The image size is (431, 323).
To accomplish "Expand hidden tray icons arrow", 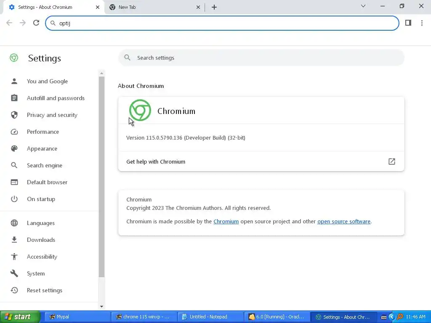I will (x=392, y=317).
